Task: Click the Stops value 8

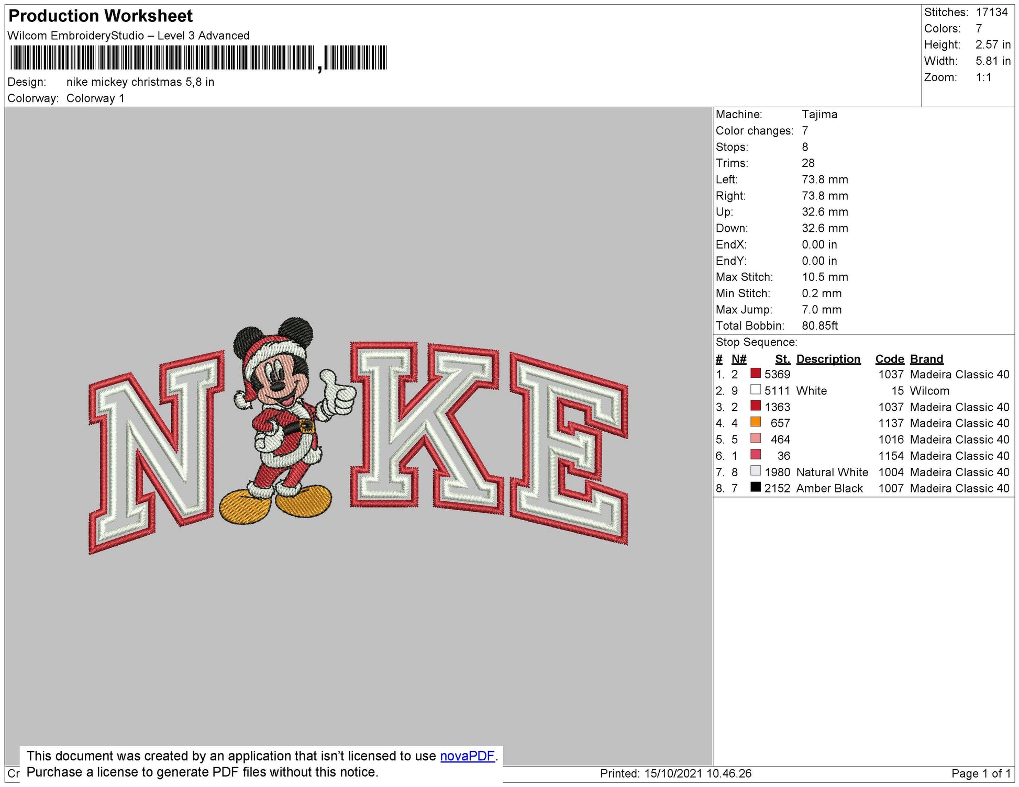Action: (805, 147)
